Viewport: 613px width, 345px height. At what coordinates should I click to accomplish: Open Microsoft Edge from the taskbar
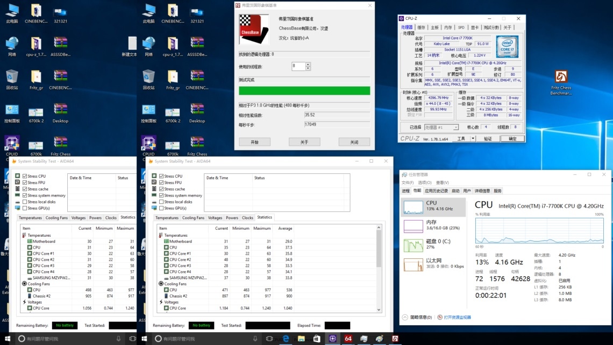click(x=286, y=339)
